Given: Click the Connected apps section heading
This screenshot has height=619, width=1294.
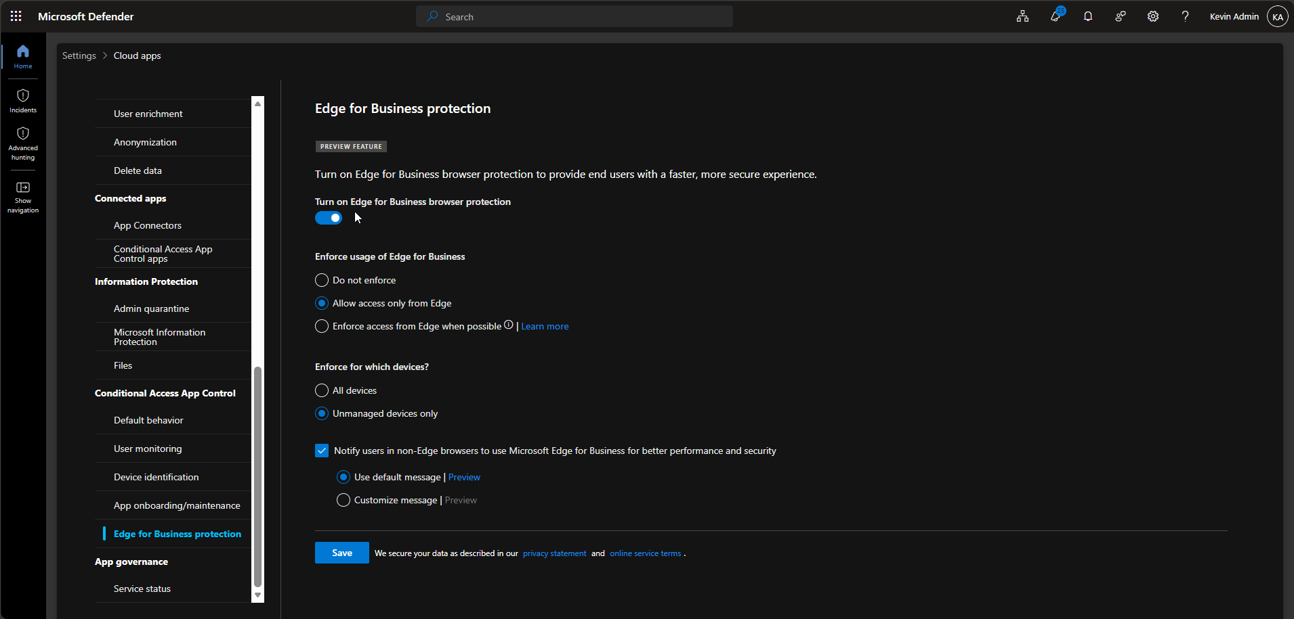Looking at the screenshot, I should 131,198.
